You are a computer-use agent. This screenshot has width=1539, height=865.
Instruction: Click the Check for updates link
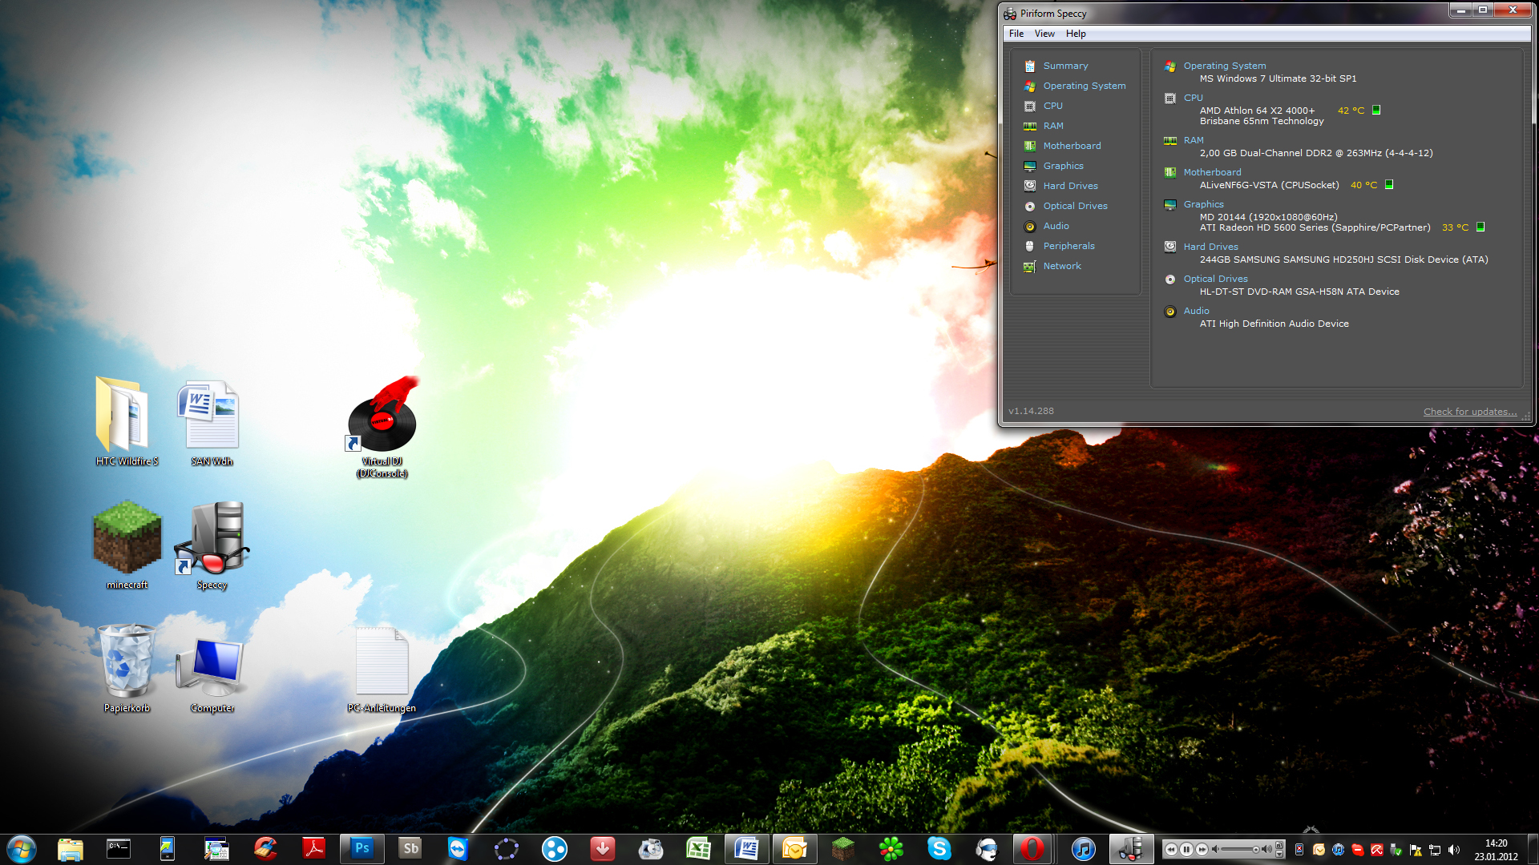click(x=1469, y=411)
